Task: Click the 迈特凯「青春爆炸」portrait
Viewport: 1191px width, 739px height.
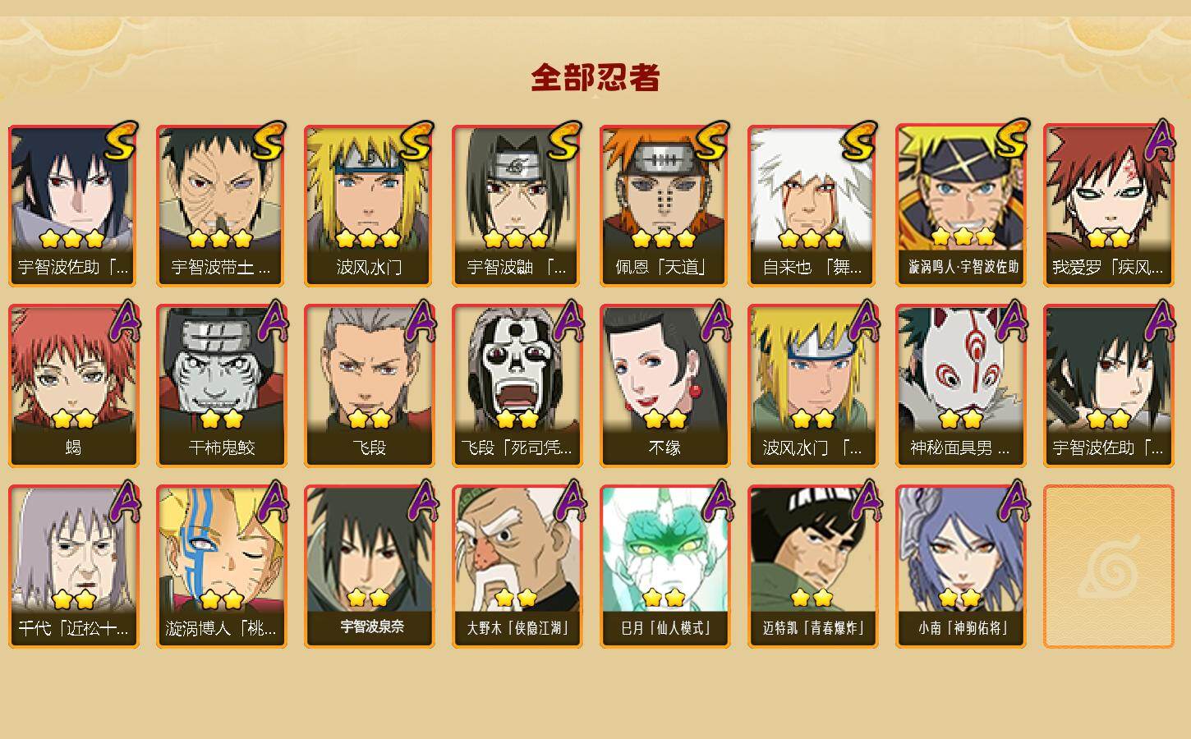Action: (812, 567)
